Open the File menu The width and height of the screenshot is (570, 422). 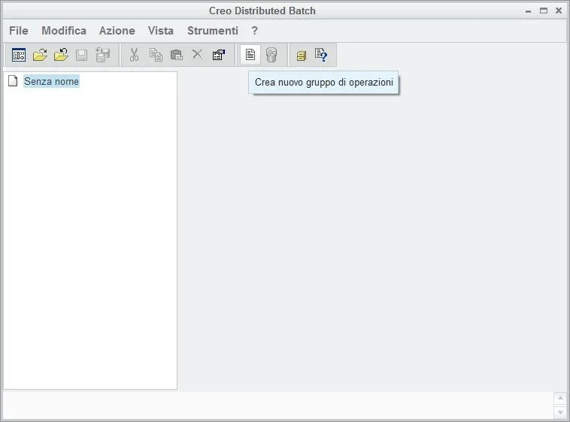click(19, 31)
